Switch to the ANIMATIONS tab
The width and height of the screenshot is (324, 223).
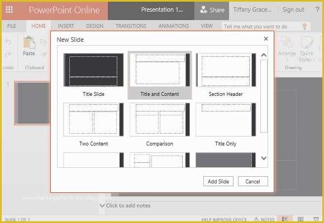coord(174,26)
